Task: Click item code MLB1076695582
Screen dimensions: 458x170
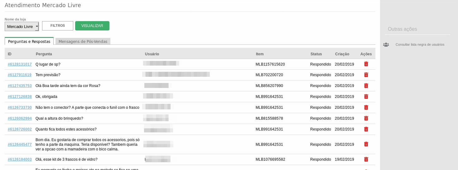Action: (x=270, y=159)
